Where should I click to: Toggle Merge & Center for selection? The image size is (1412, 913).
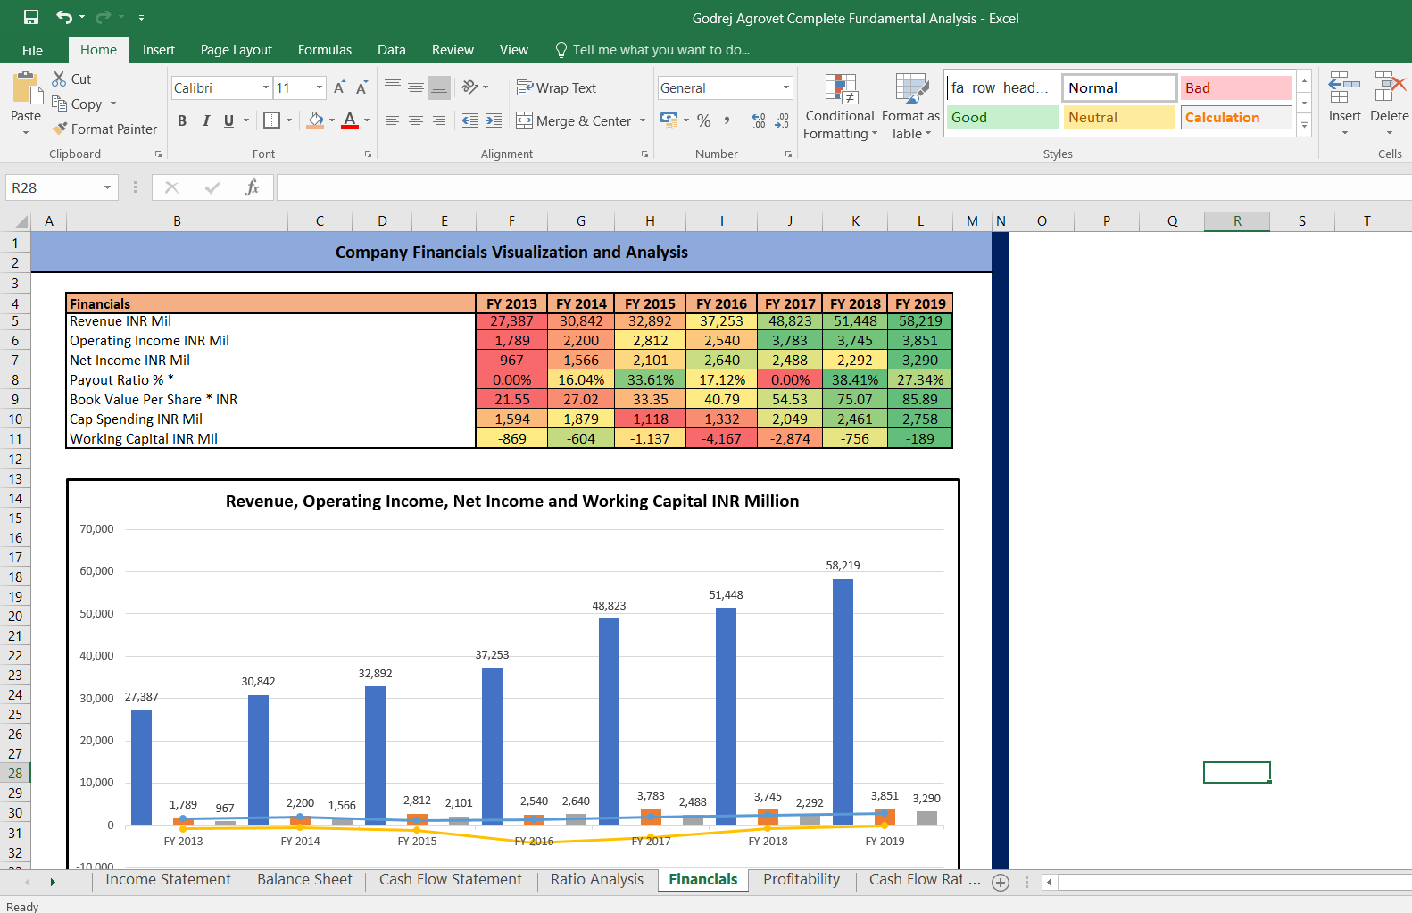(x=574, y=120)
